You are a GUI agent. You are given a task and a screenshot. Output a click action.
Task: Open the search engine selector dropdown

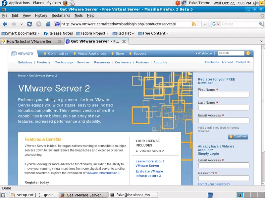[216, 24]
